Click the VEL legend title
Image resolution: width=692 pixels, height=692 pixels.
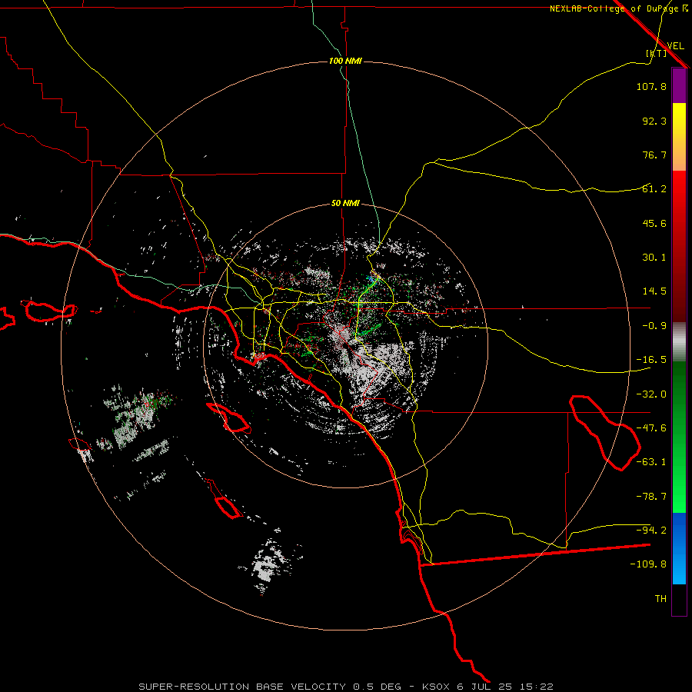click(676, 46)
